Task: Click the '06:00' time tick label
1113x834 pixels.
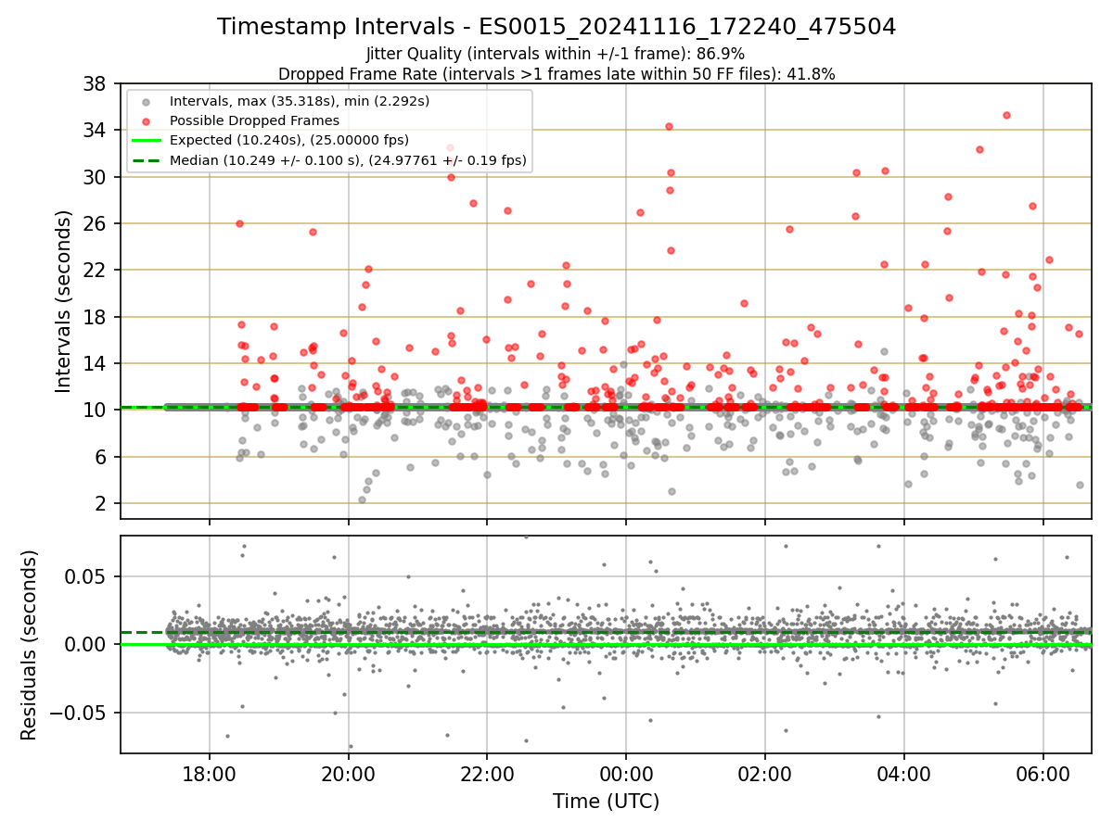Action: 1043,775
